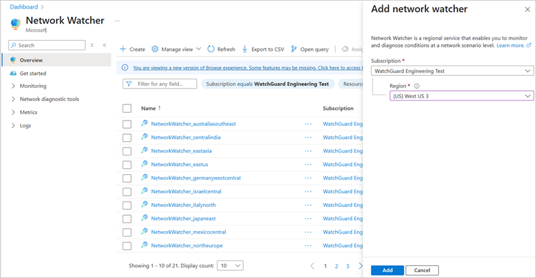Click the NetworkWatcher_australiasoutheast resource icon
The image size is (536, 278).
(145, 123)
